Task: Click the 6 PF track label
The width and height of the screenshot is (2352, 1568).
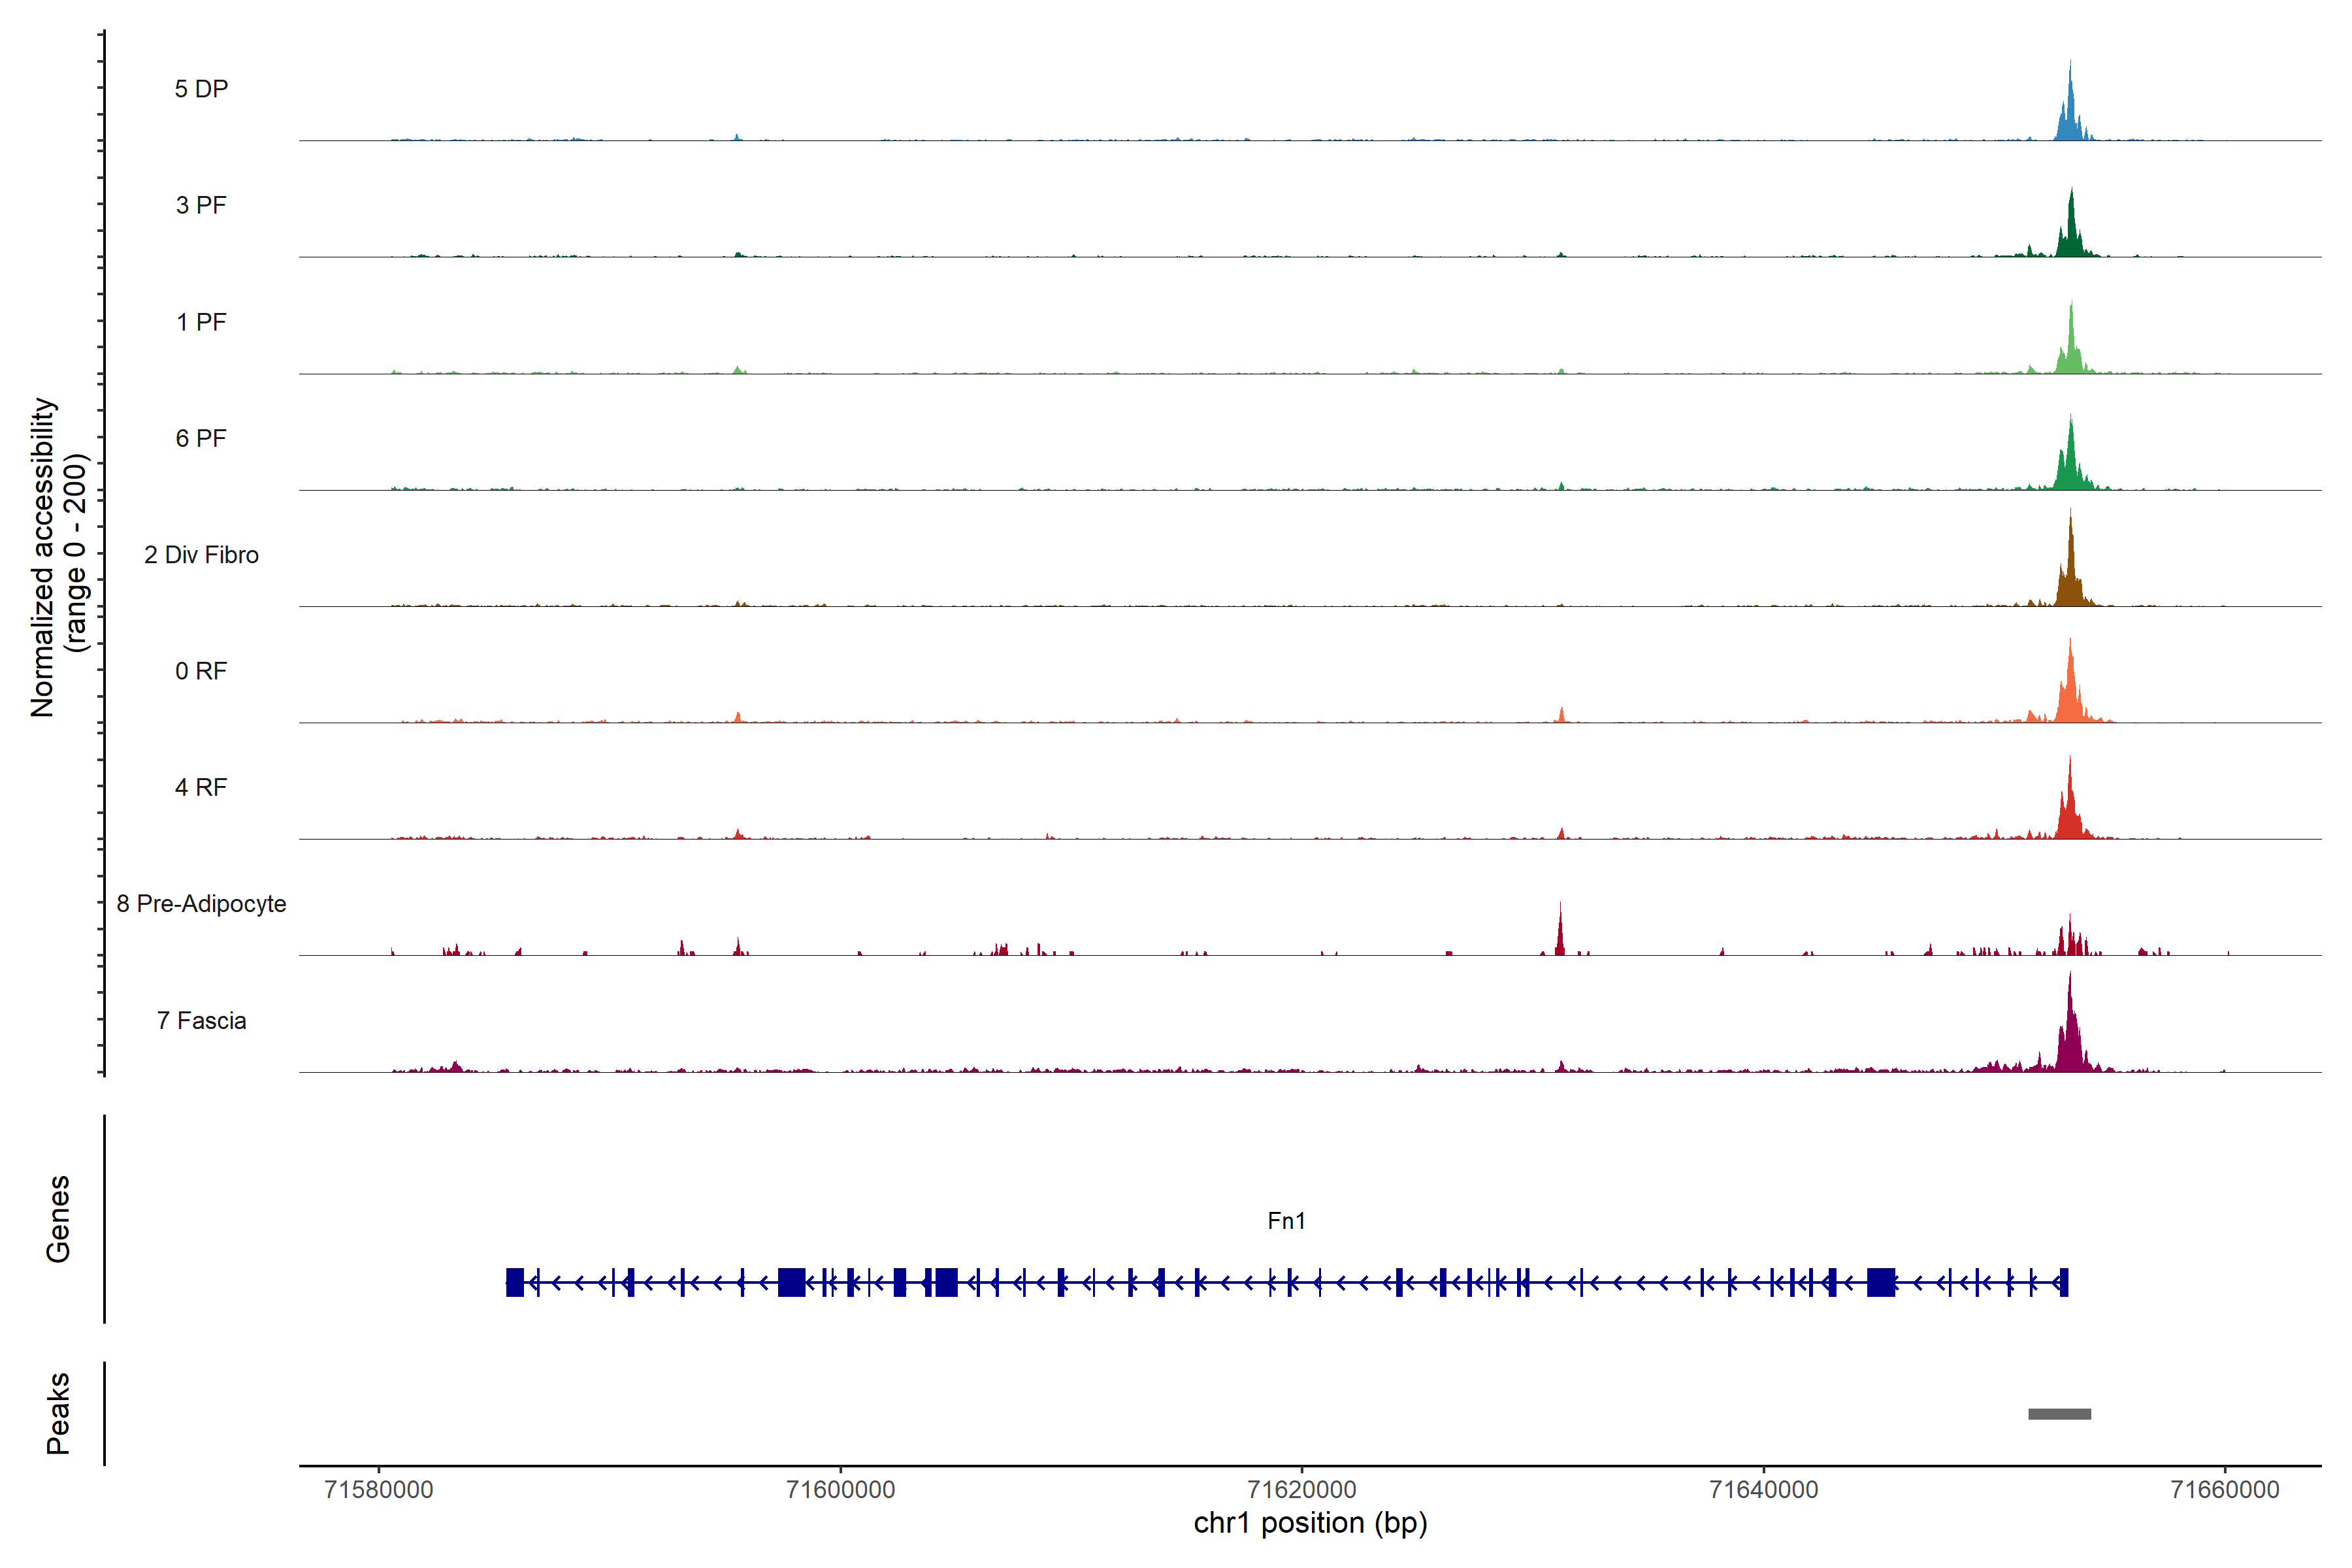Action: click(x=201, y=438)
